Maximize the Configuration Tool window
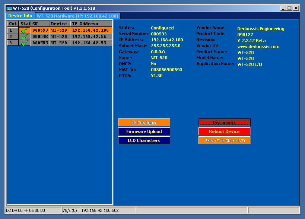Viewport: 305px width, 219px height. [x=289, y=8]
